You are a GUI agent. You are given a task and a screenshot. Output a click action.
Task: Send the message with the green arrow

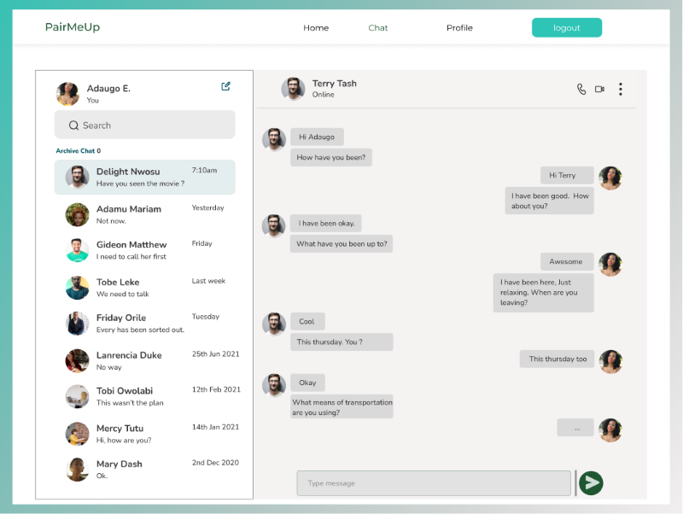591,482
